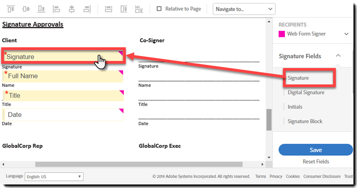This screenshot has height=188, width=357.
Task: Click the align bottom edges icon
Action: pos(41,9)
